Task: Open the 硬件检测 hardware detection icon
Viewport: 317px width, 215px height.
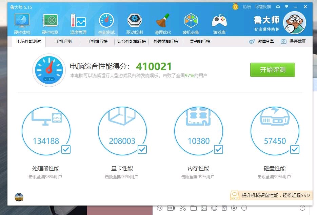Action: (50, 24)
